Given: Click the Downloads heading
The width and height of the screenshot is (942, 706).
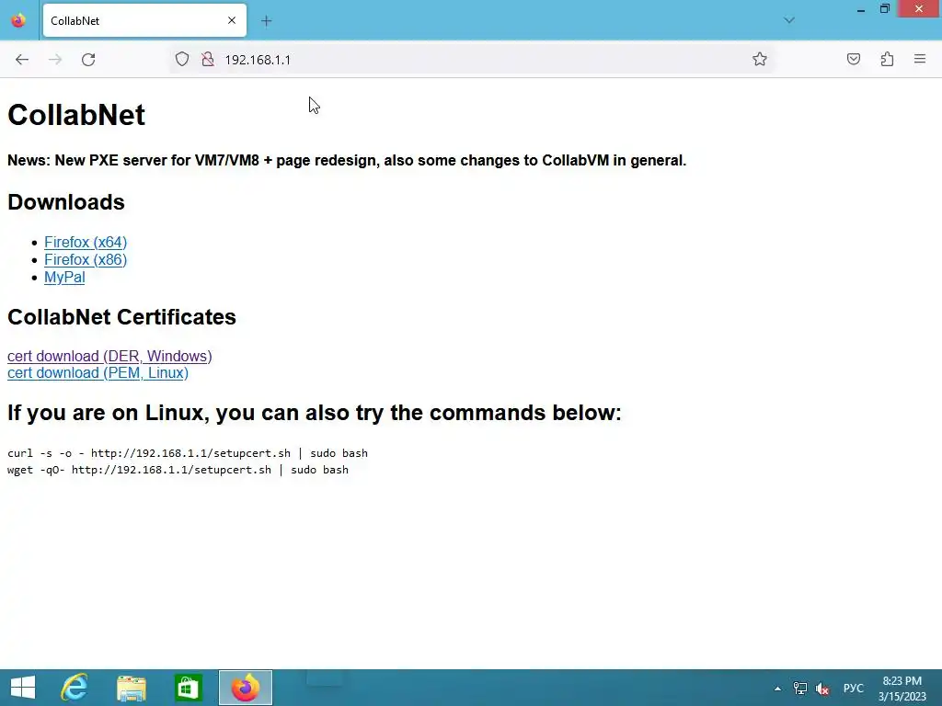Looking at the screenshot, I should (66, 202).
